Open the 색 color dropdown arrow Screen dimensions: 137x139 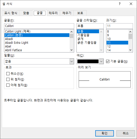click(101, 61)
